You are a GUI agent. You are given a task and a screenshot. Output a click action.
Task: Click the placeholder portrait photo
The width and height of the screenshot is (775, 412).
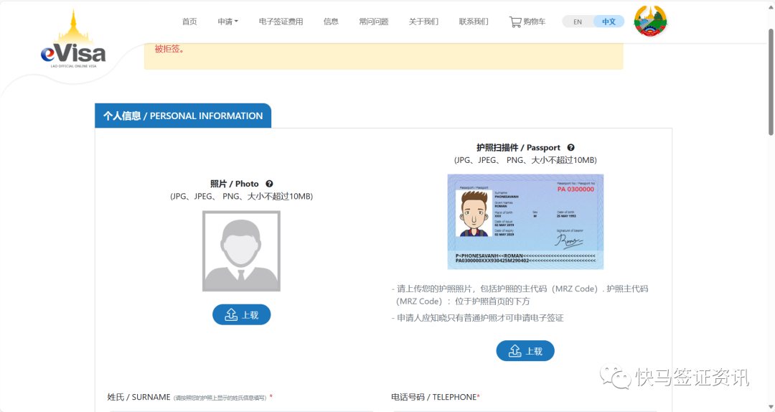pos(241,251)
